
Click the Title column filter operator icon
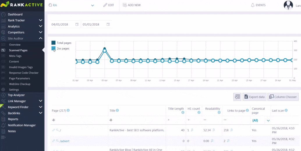pyautogui.click(x=111, y=120)
